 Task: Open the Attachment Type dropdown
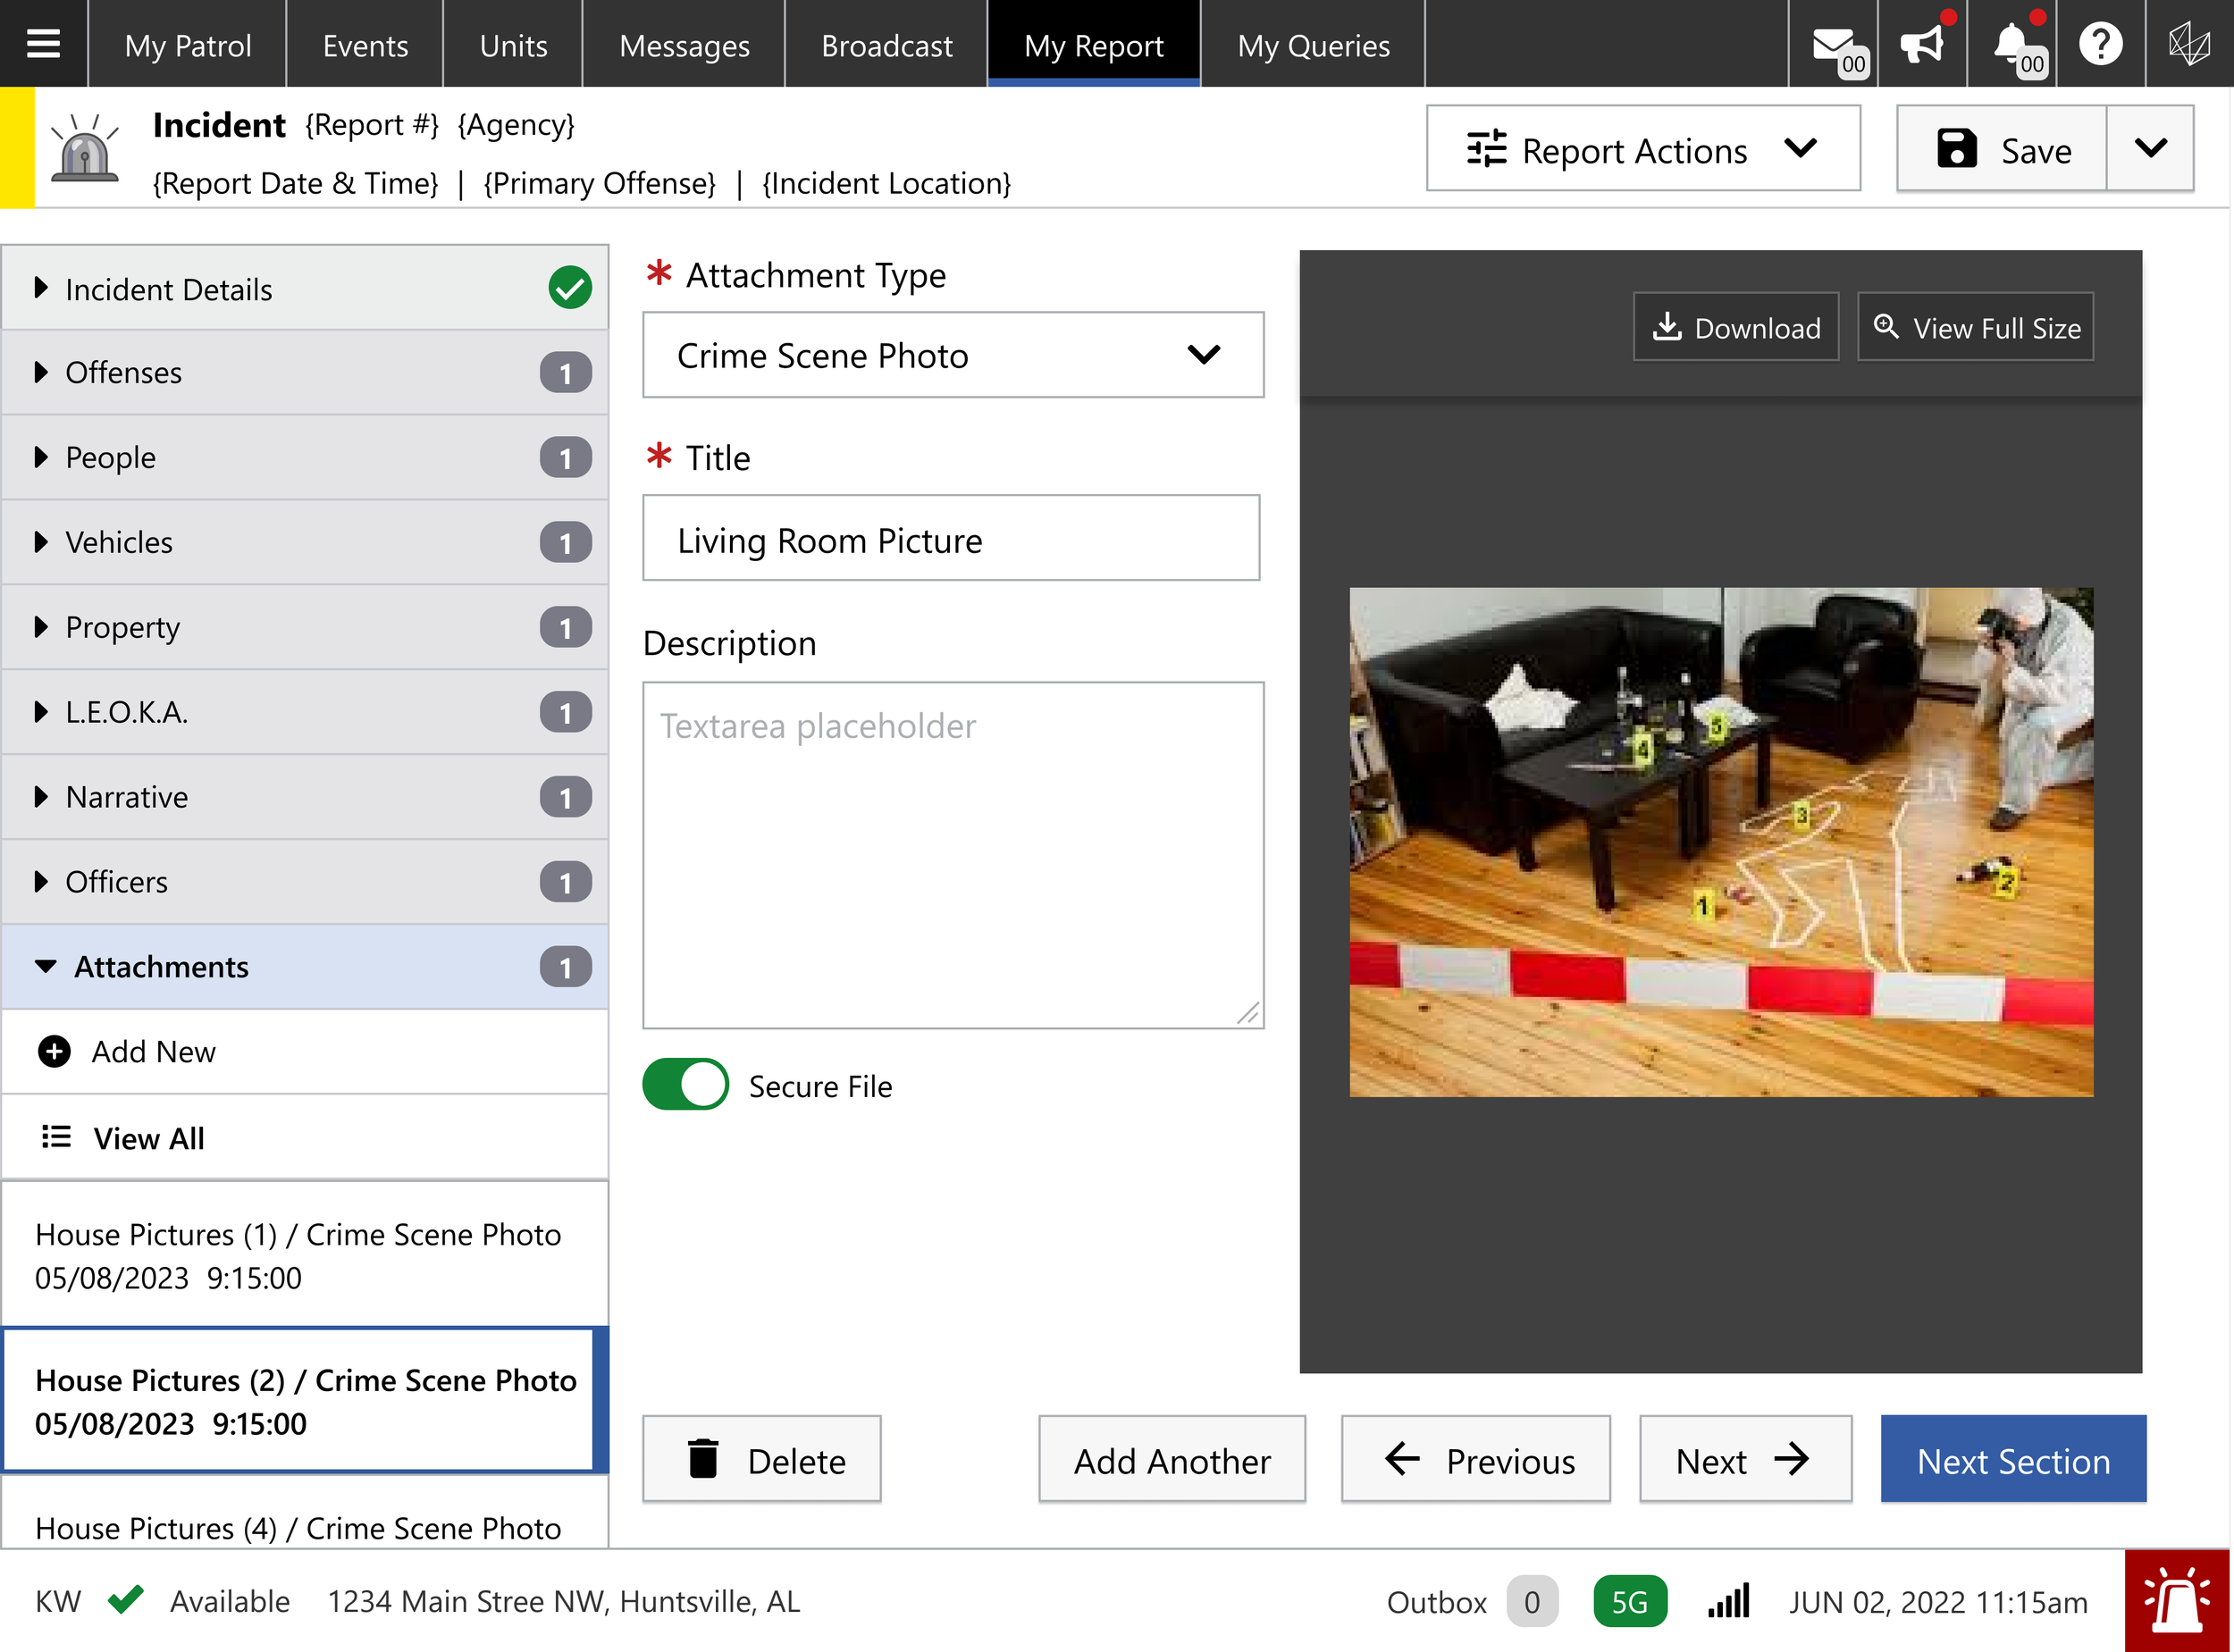pos(953,355)
